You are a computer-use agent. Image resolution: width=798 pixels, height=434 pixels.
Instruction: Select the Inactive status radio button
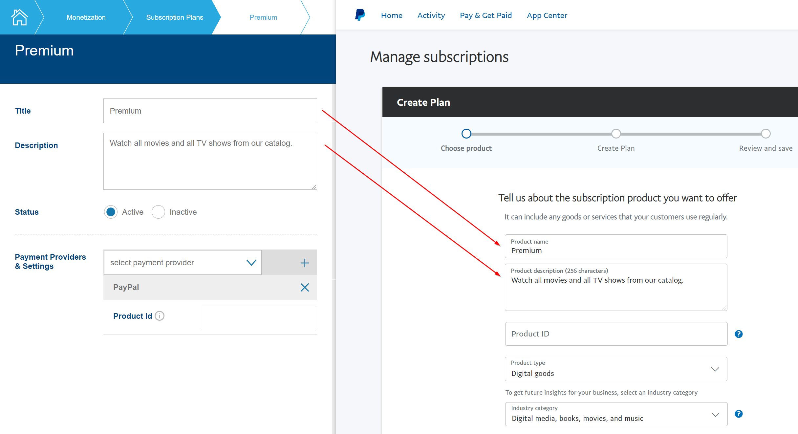click(x=158, y=212)
